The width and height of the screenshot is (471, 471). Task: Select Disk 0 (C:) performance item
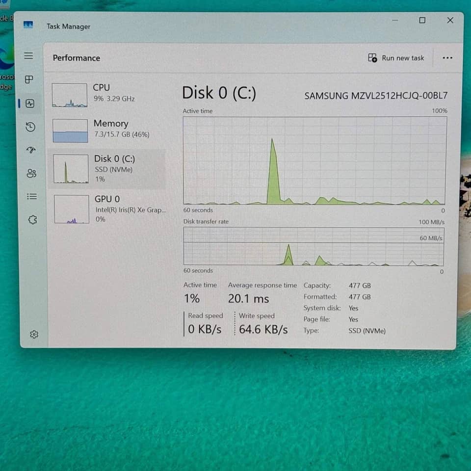106,169
